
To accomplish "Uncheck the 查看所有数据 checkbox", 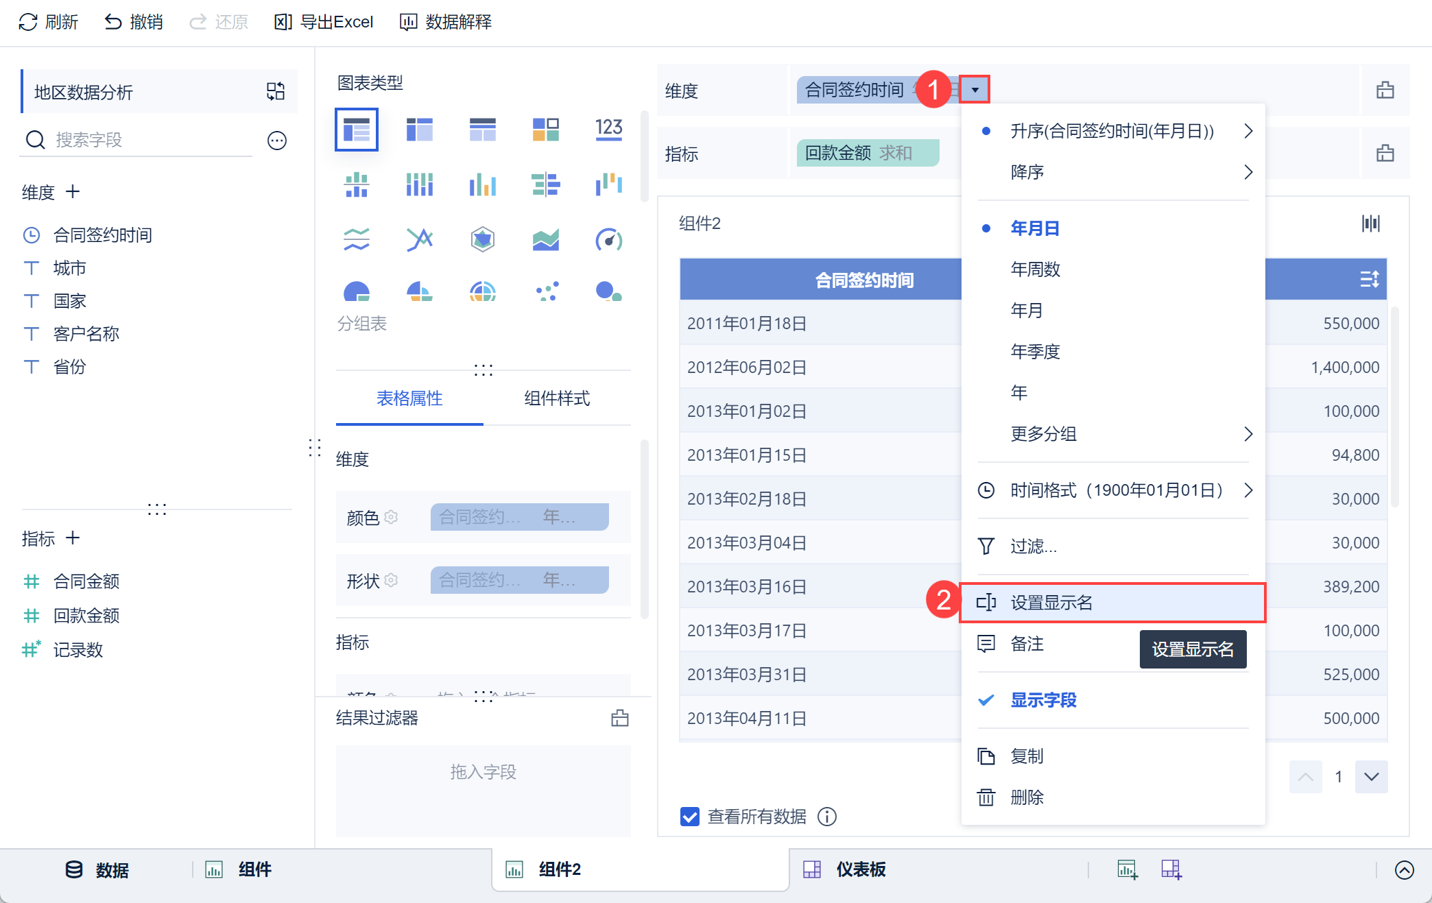I will pyautogui.click(x=689, y=817).
